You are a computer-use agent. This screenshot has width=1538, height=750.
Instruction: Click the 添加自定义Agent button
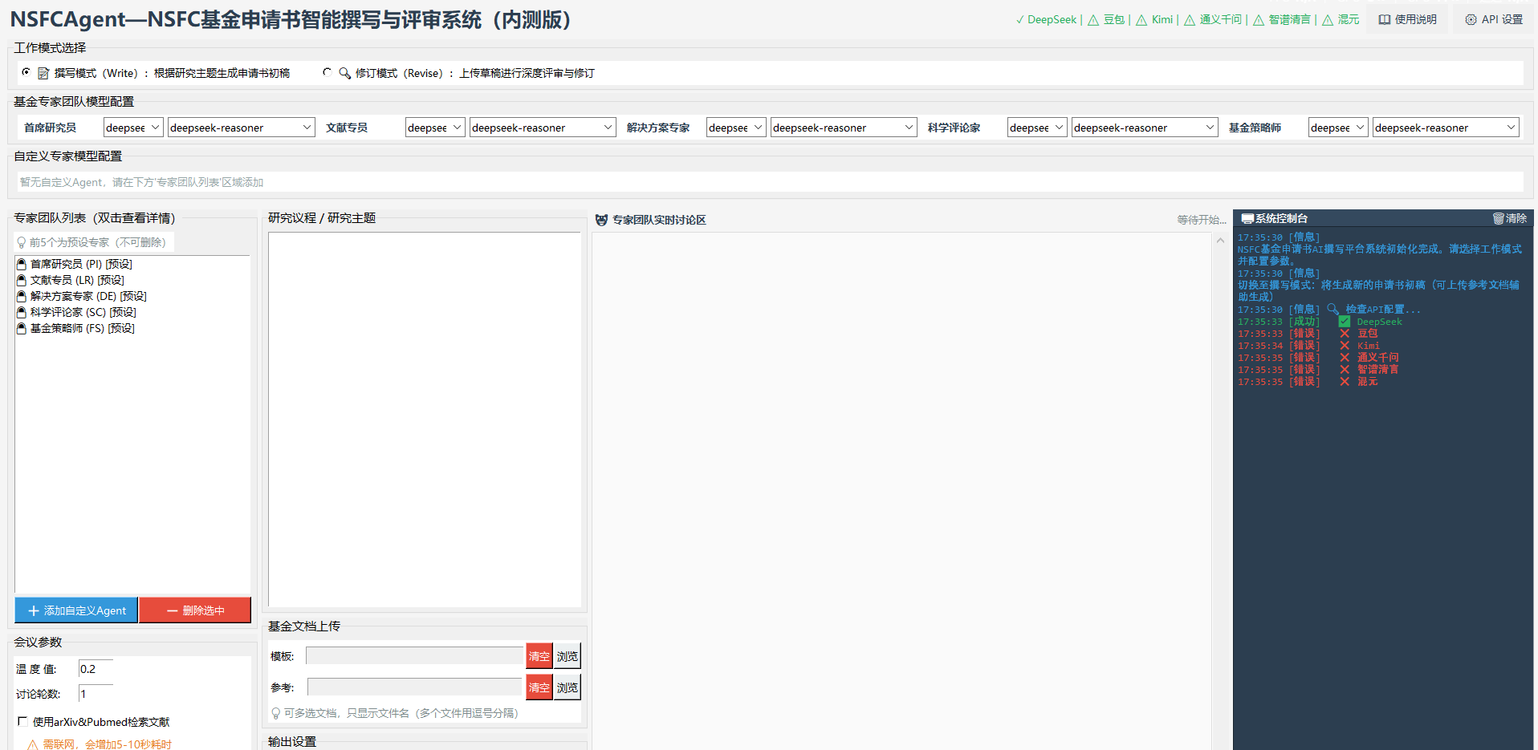75,610
